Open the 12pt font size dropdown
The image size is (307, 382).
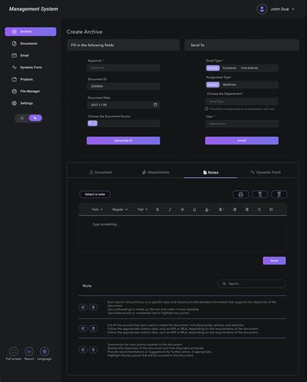(142, 209)
